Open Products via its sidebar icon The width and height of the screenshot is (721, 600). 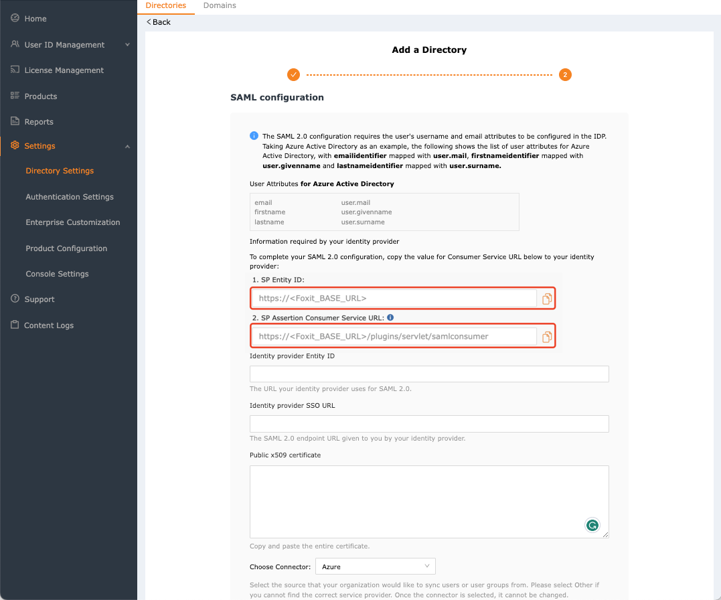pyautogui.click(x=14, y=96)
